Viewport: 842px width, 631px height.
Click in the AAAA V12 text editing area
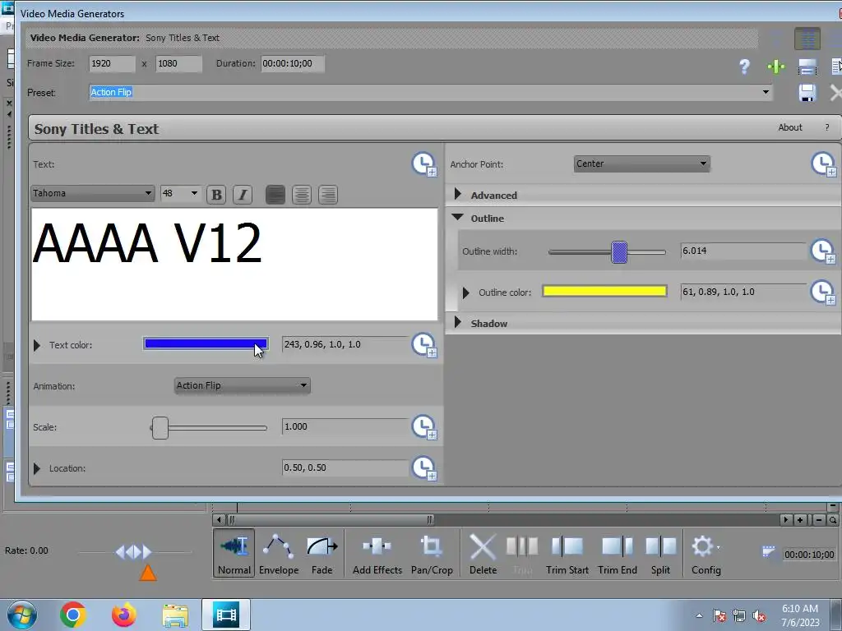coord(234,265)
